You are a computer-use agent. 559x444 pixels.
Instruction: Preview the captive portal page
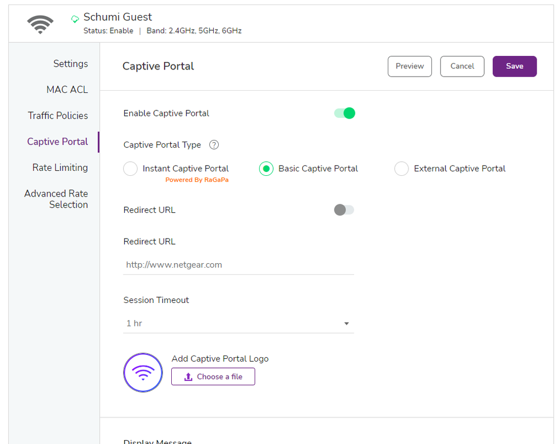pyautogui.click(x=409, y=66)
